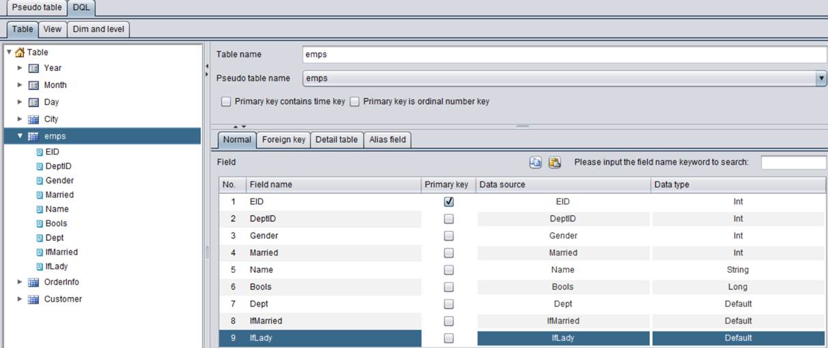Click the Customer table icon
Screen dimensions: 828x348
tap(33, 300)
